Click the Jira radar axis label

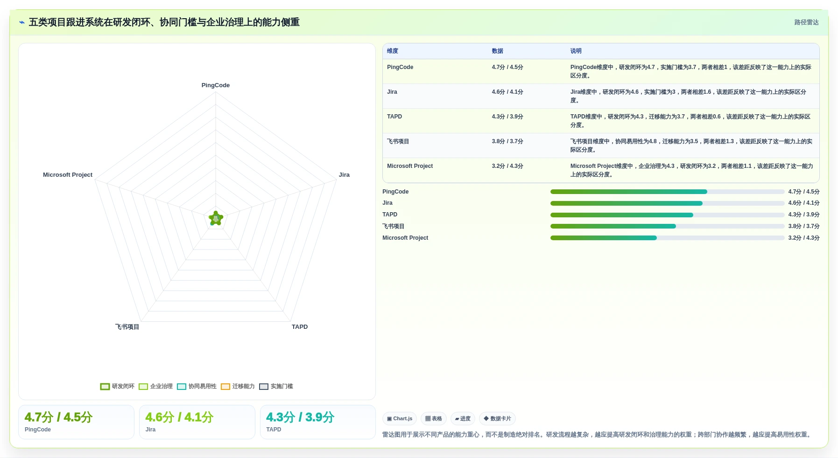pos(344,175)
